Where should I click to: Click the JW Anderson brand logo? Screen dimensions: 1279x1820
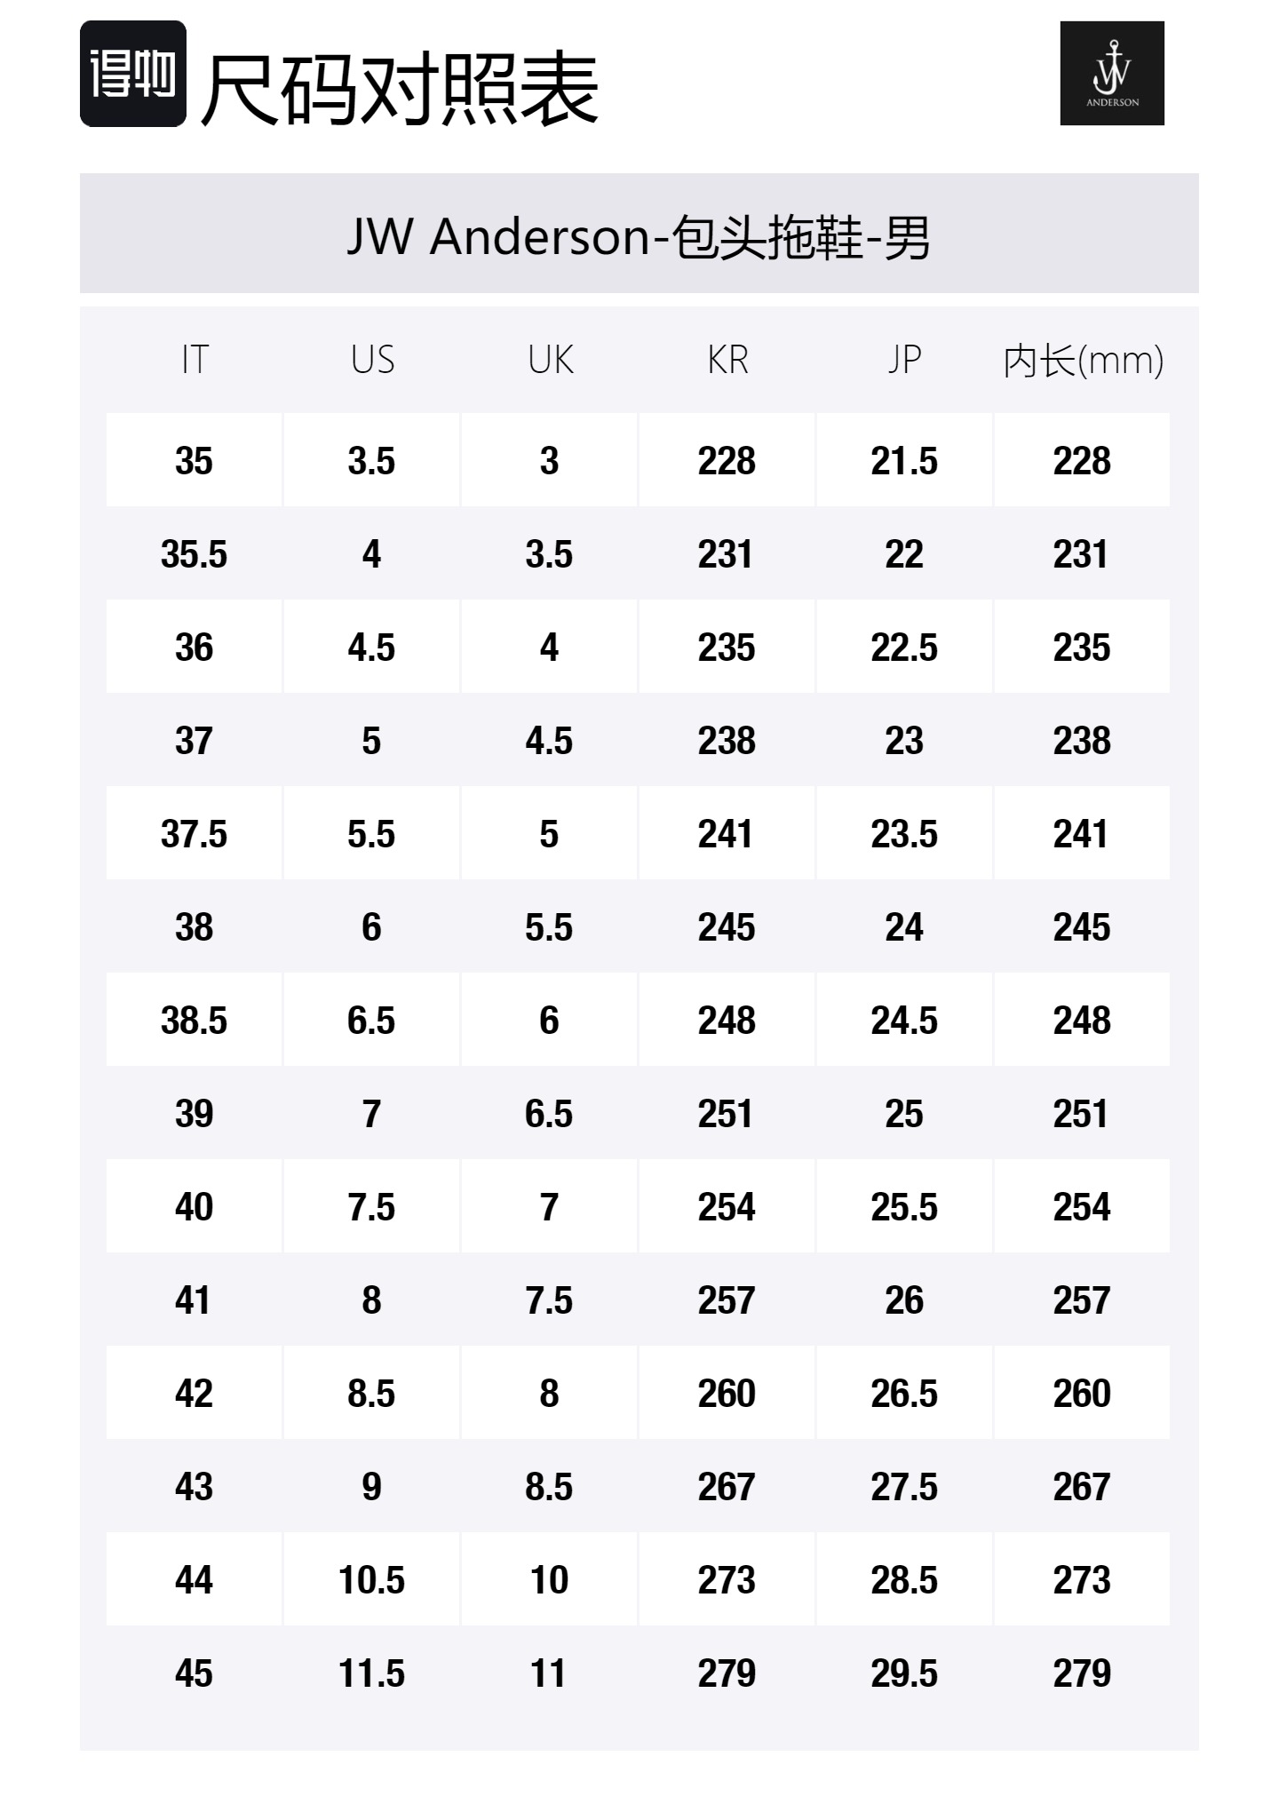1111,74
